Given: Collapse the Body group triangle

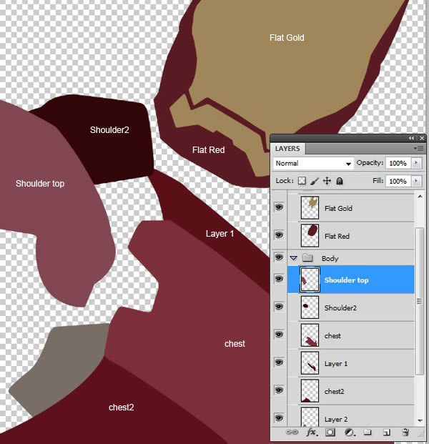Looking at the screenshot, I should tap(294, 258).
